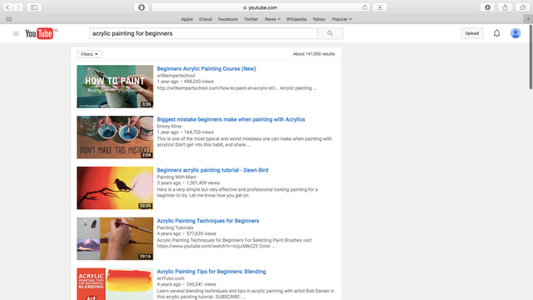Screen dimensions: 533x300
Task: Click the page vertical scrollbar
Action: [531, 57]
